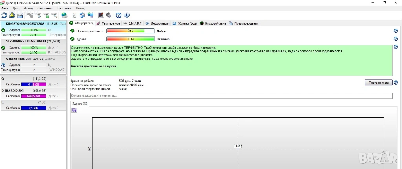Viewport: 402px width, 169px height.
Task: Switch to the S.M.A.R.T. tab
Action: tap(133, 23)
